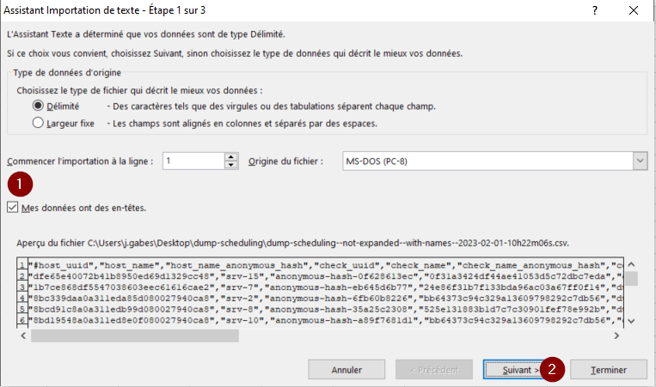Choose the Largeur fixe option
The width and height of the screenshot is (656, 387).
click(x=38, y=123)
